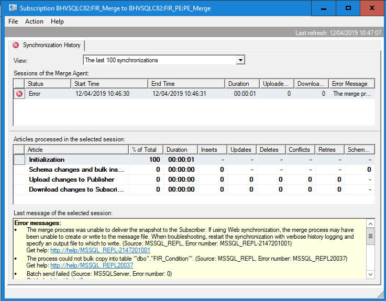Open MSSQL_REPL20037 help link

(92, 265)
